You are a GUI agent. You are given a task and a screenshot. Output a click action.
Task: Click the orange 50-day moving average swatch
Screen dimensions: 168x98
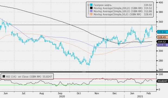click(x=91, y=14)
